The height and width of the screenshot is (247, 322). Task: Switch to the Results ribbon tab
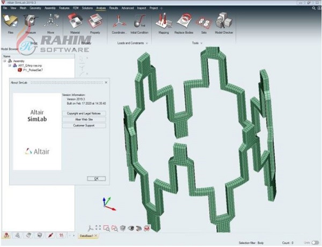click(x=114, y=8)
